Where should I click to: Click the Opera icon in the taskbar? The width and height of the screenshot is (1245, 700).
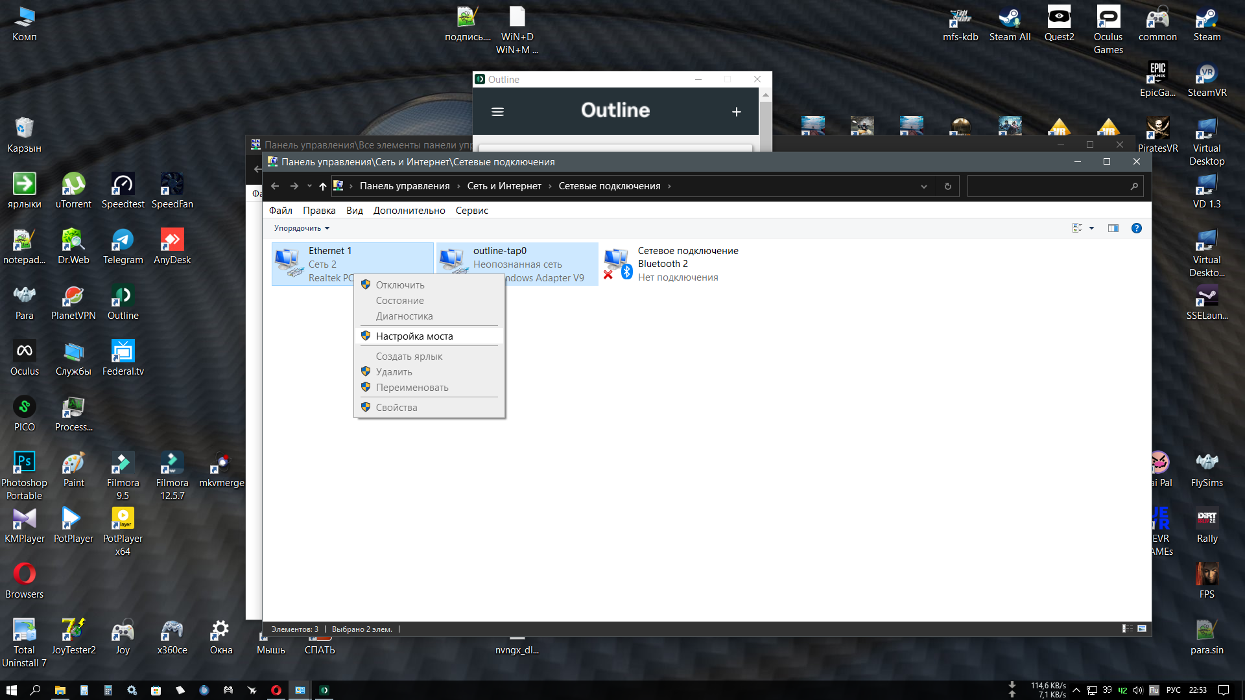tap(276, 690)
